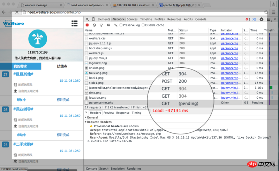The height and width of the screenshot is (171, 279).
Task: Select the personcenter.php request row
Action: (x=101, y=103)
